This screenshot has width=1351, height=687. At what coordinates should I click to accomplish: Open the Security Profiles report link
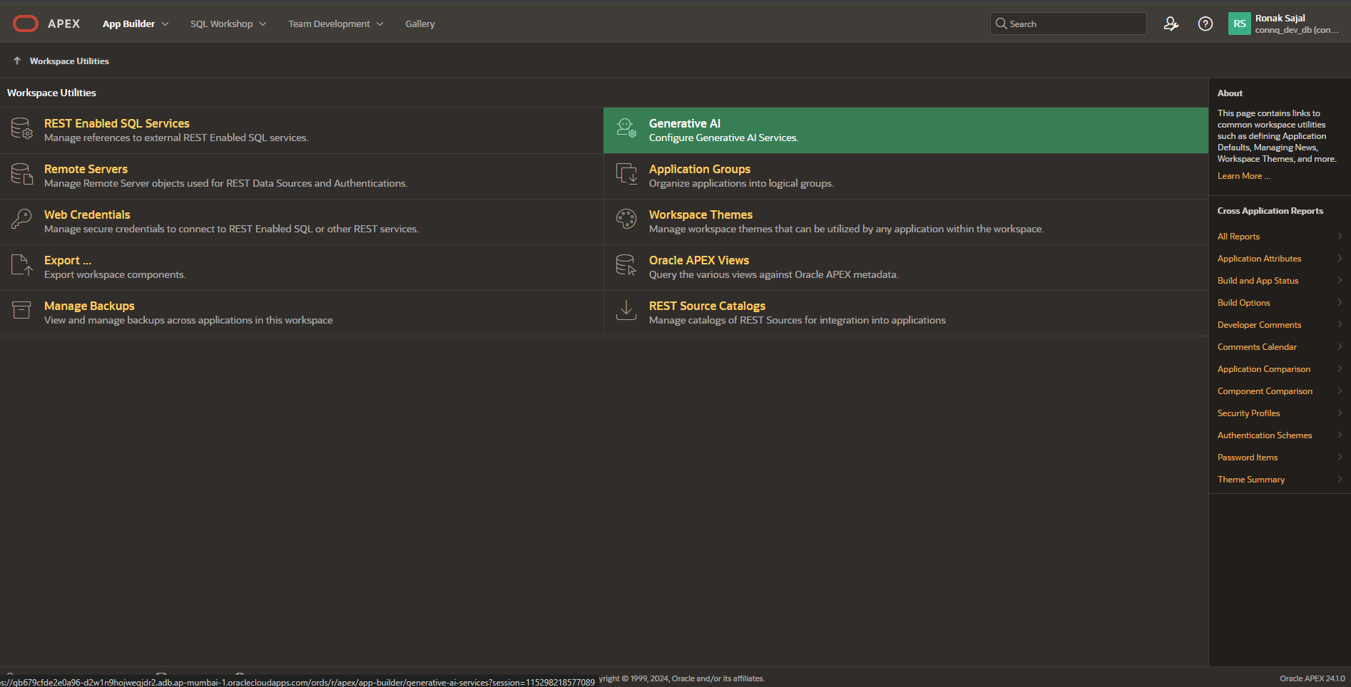point(1248,413)
